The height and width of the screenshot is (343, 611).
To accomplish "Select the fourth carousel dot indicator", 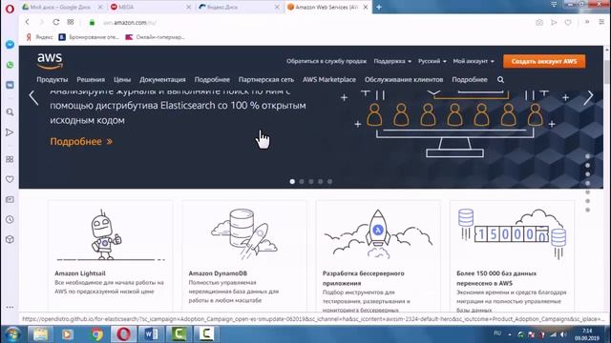I will [321, 182].
